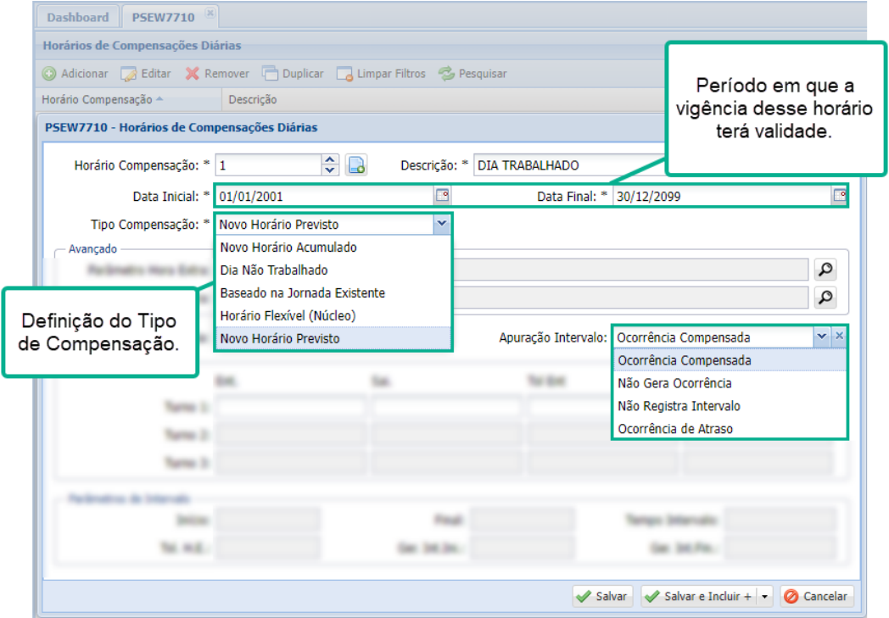
Task: Switch to the Dashboard tab
Action: (x=78, y=17)
